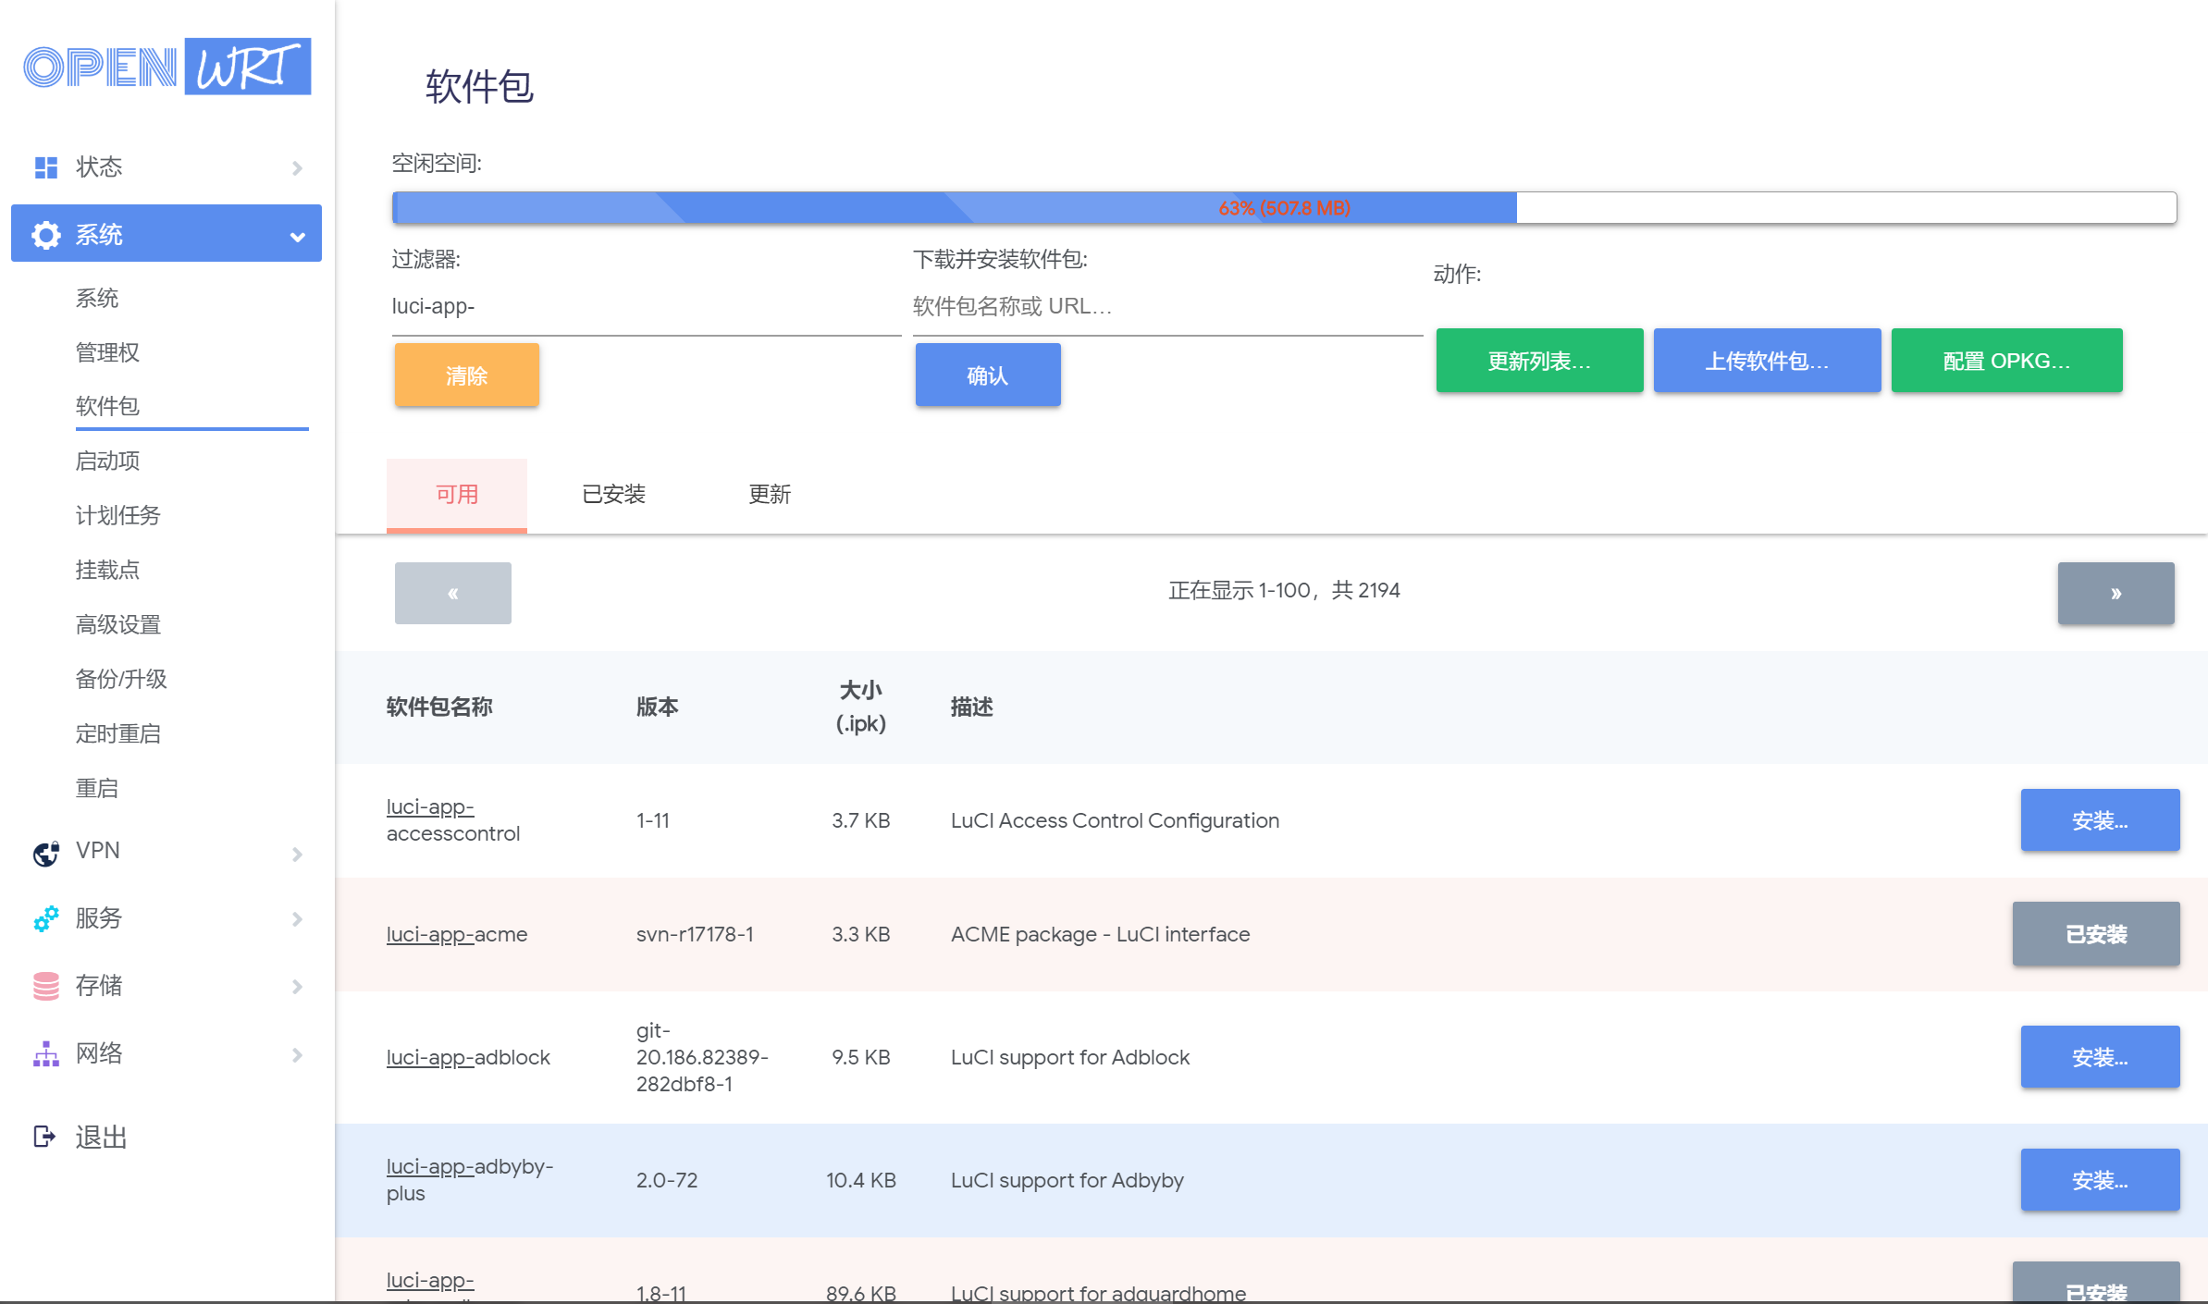Switch to the 已安装 tab
This screenshot has height=1304, width=2208.
click(613, 495)
